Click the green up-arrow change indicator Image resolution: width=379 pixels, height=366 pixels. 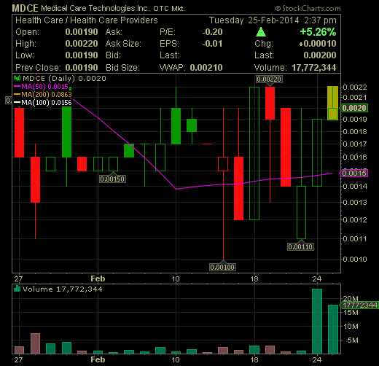tap(261, 32)
